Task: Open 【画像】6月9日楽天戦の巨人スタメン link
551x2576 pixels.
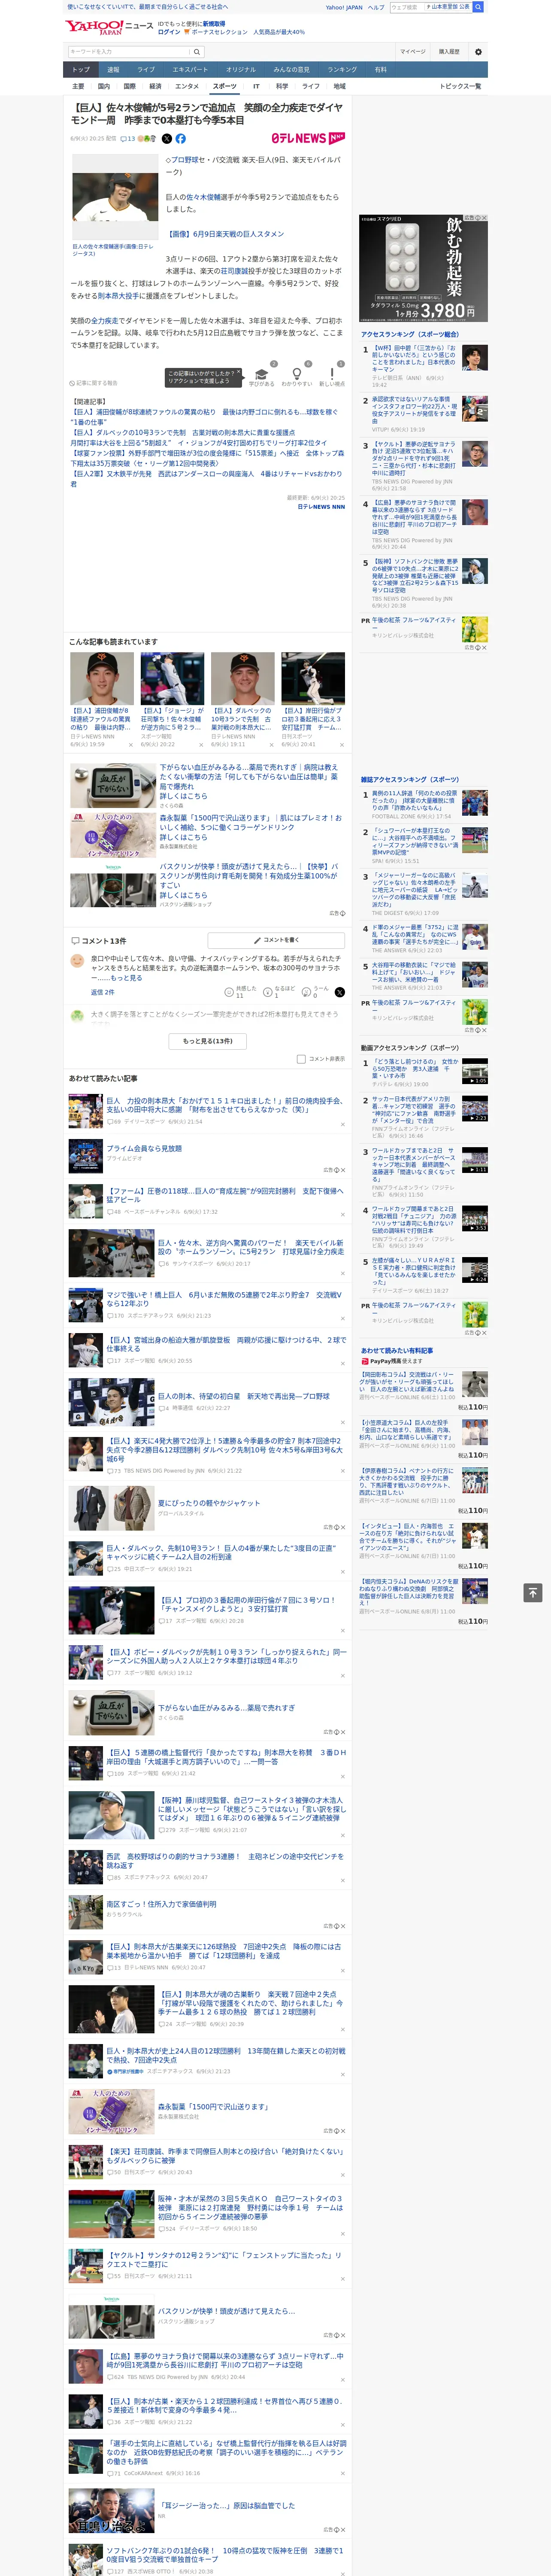Action: pyautogui.click(x=224, y=234)
